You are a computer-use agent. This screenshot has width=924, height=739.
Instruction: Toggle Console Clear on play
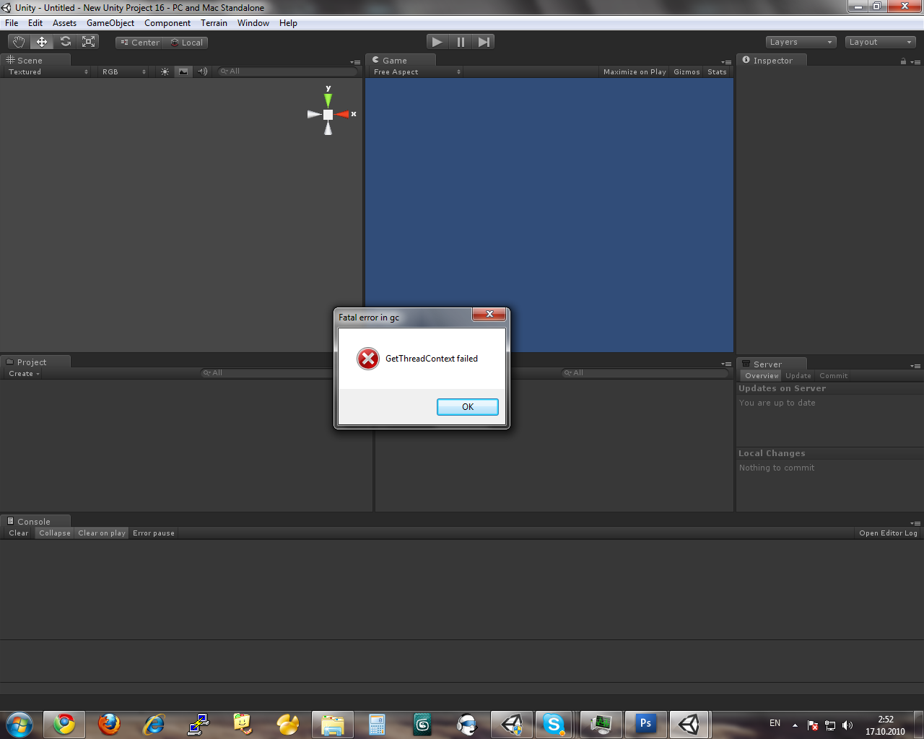tap(102, 533)
